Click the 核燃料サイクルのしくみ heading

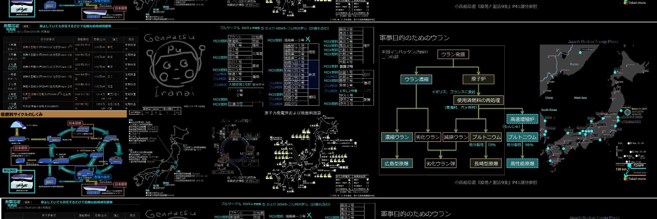pos(22,114)
